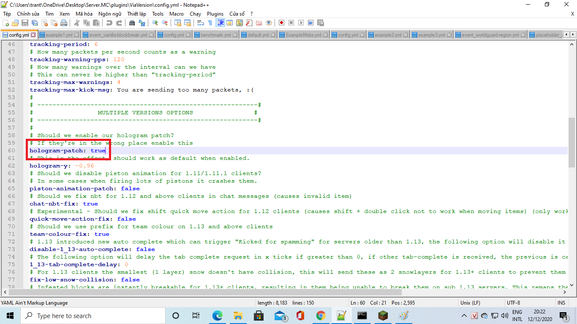This screenshot has width=577, height=324.
Task: Open Find with the binoculars icon
Action: (x=132, y=23)
